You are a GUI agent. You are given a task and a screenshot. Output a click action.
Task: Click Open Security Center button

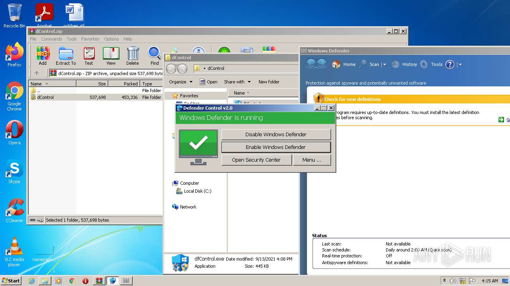(256, 160)
